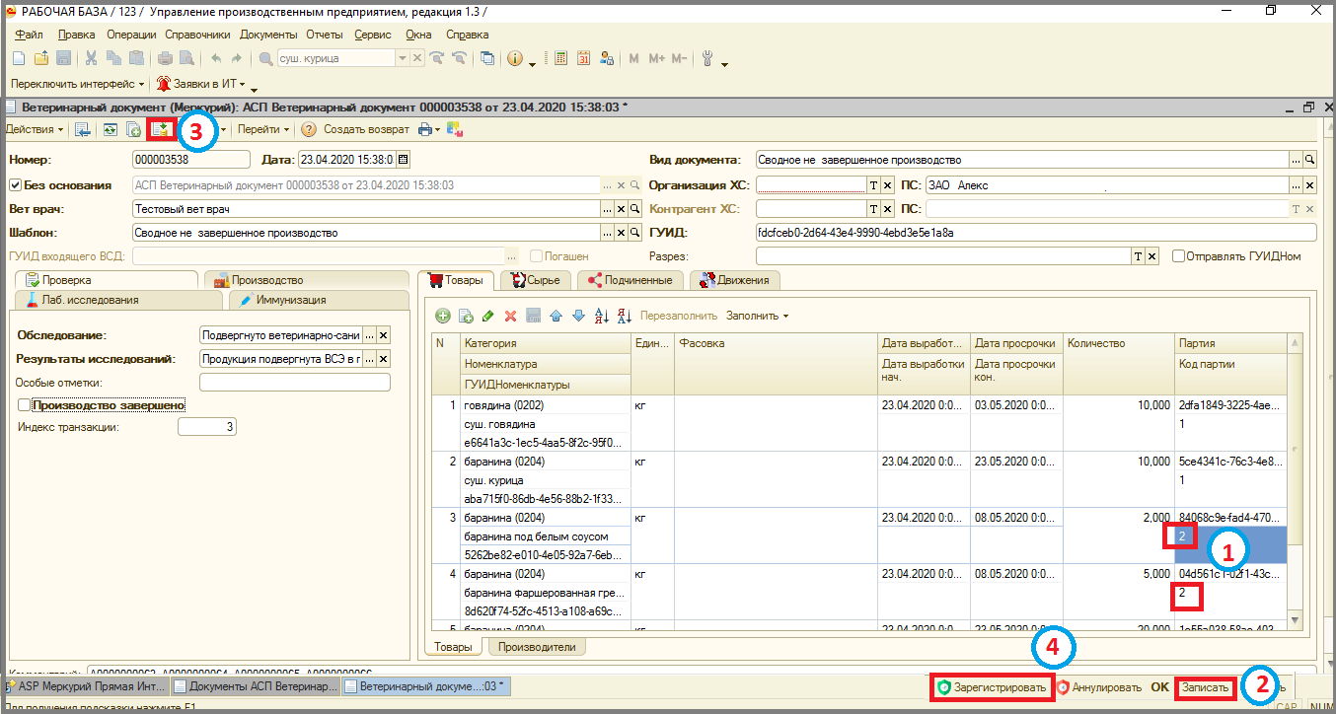Open the Перейти dropdown
Image resolution: width=1336 pixels, height=714 pixels.
pos(263,129)
